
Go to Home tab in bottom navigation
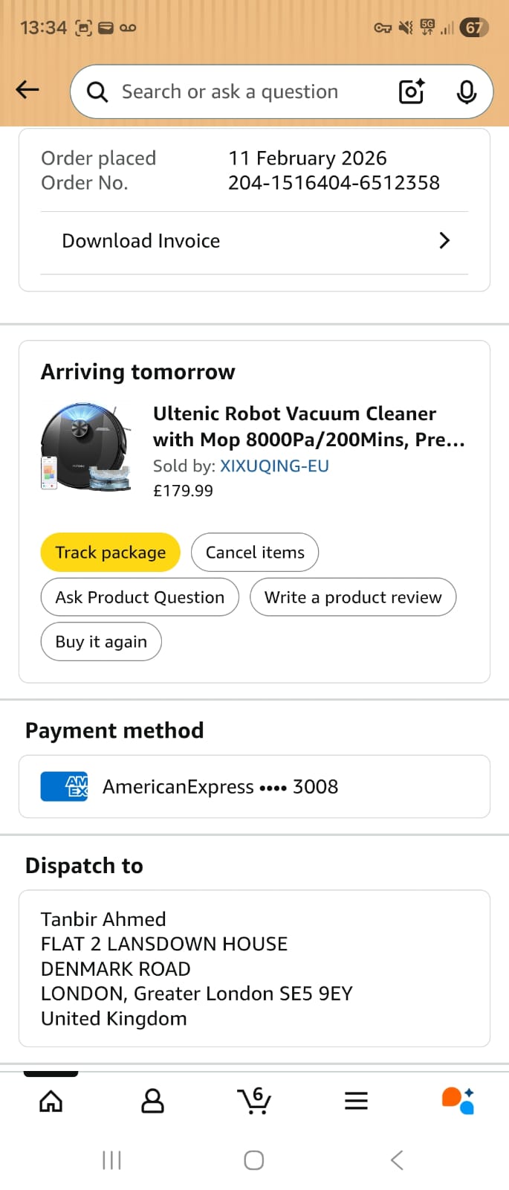pyautogui.click(x=51, y=1101)
